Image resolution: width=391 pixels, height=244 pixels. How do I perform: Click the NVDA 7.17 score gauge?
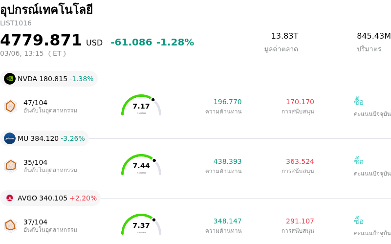coord(141,106)
